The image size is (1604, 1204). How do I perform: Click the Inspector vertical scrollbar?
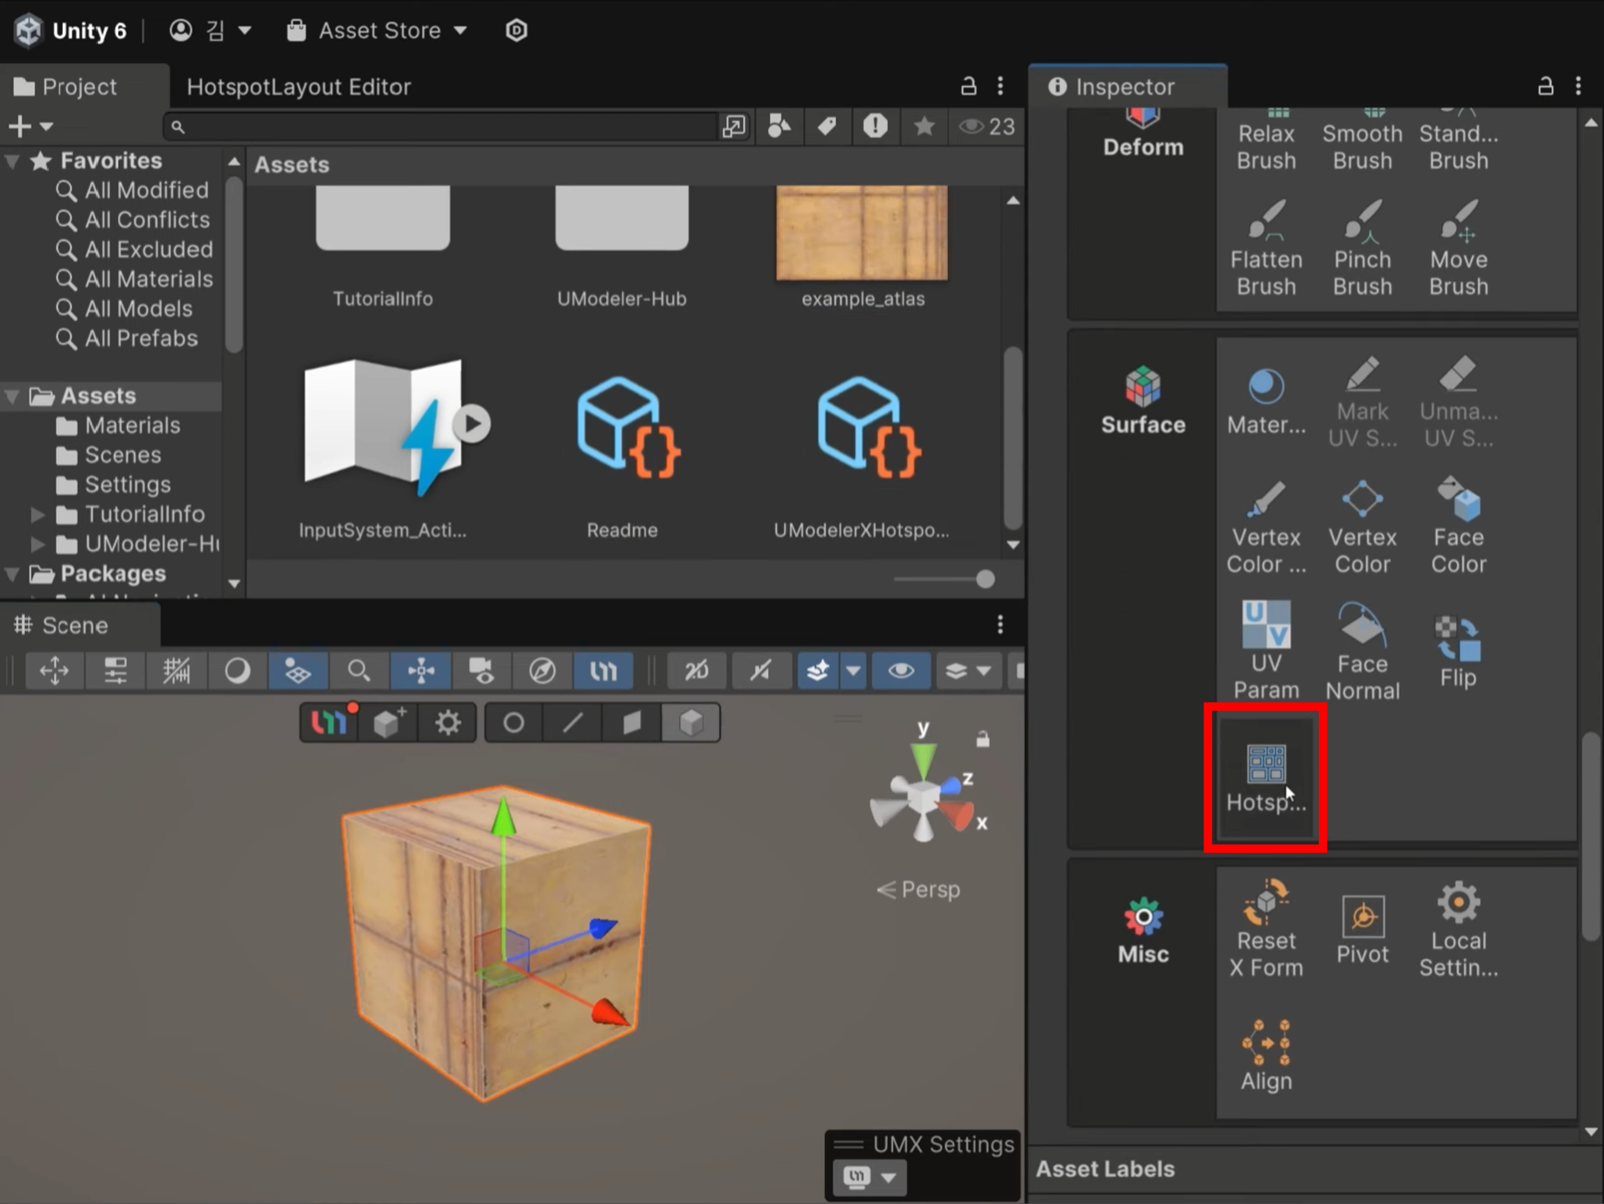point(1591,838)
